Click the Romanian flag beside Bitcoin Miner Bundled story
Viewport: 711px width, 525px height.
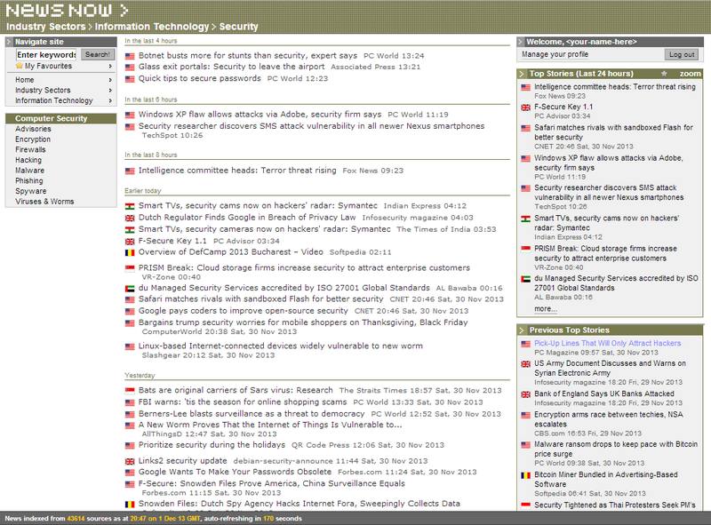(x=526, y=475)
